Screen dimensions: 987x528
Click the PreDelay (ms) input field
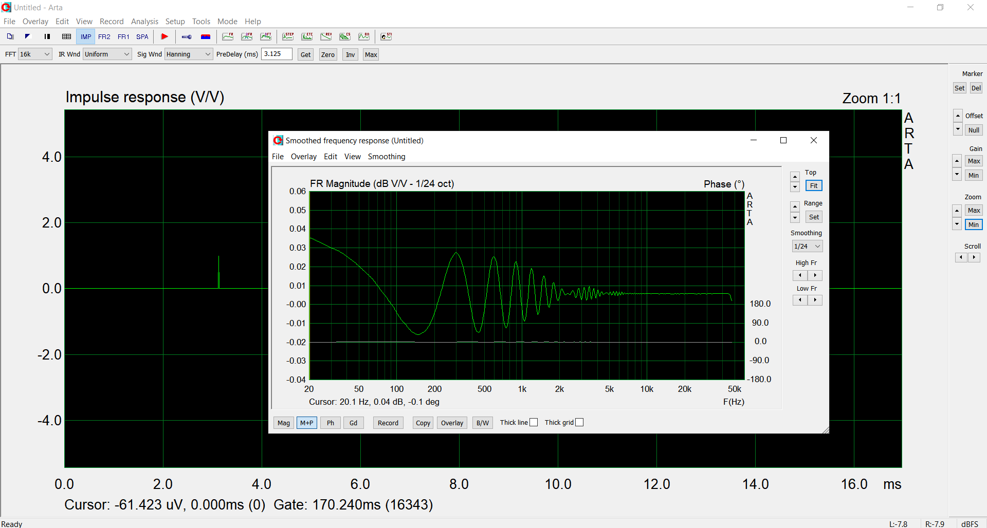277,54
